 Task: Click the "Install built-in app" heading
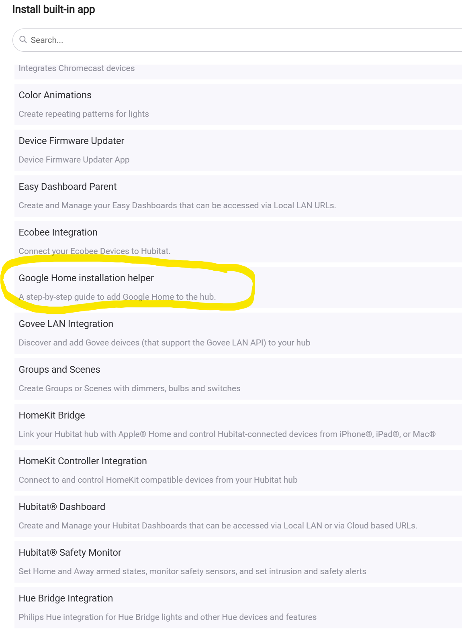[x=53, y=10]
